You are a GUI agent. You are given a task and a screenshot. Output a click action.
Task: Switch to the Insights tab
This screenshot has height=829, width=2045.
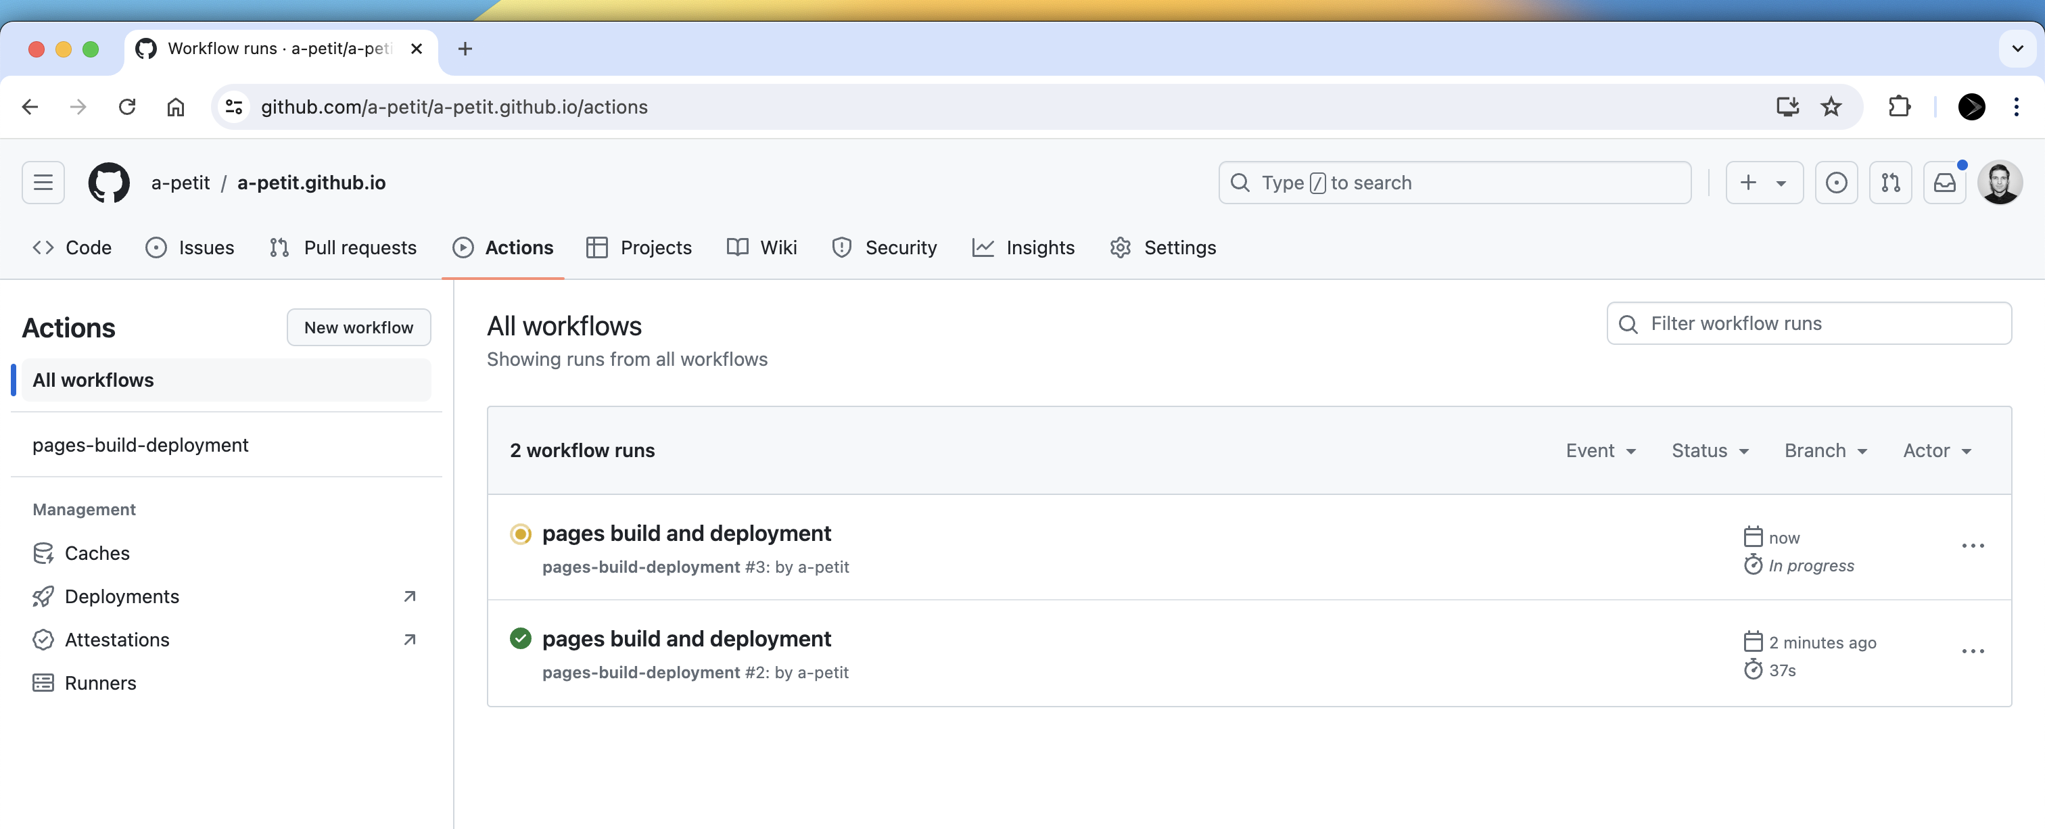[1023, 247]
